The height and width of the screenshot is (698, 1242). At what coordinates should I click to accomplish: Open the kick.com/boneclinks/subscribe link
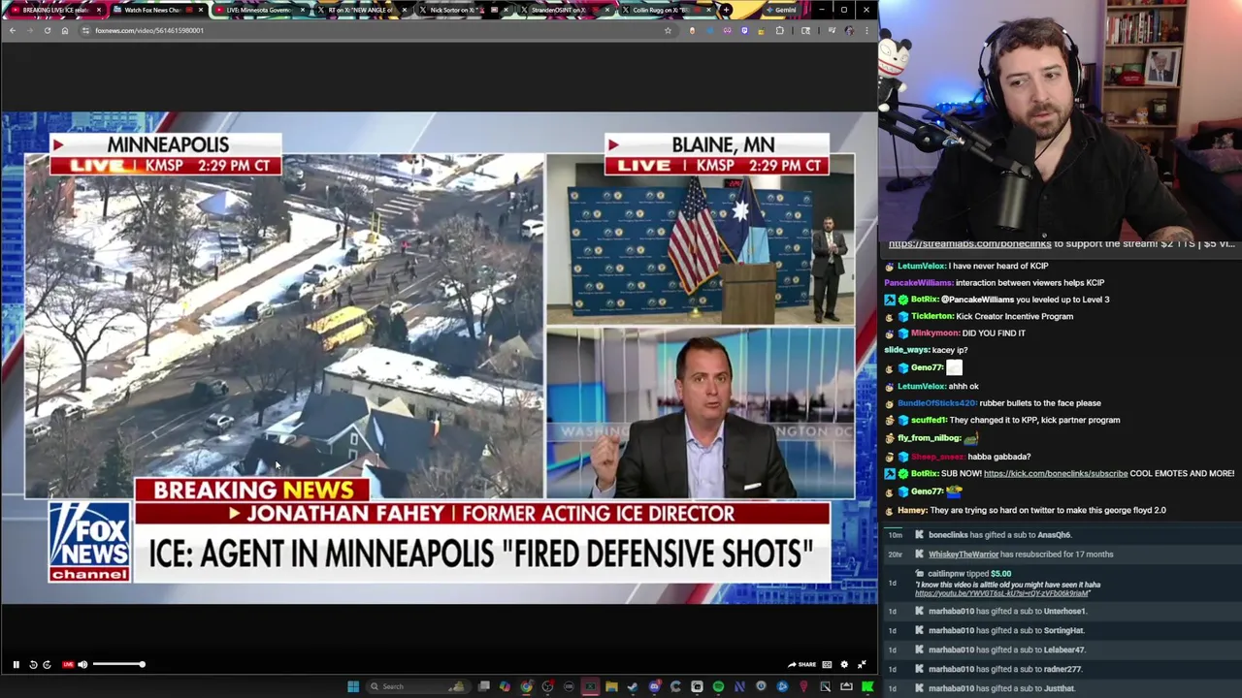[1055, 473]
